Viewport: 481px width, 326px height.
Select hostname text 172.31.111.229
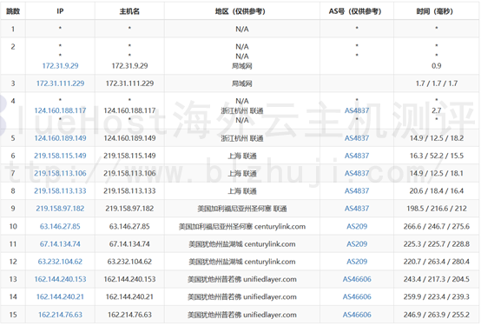129,83
